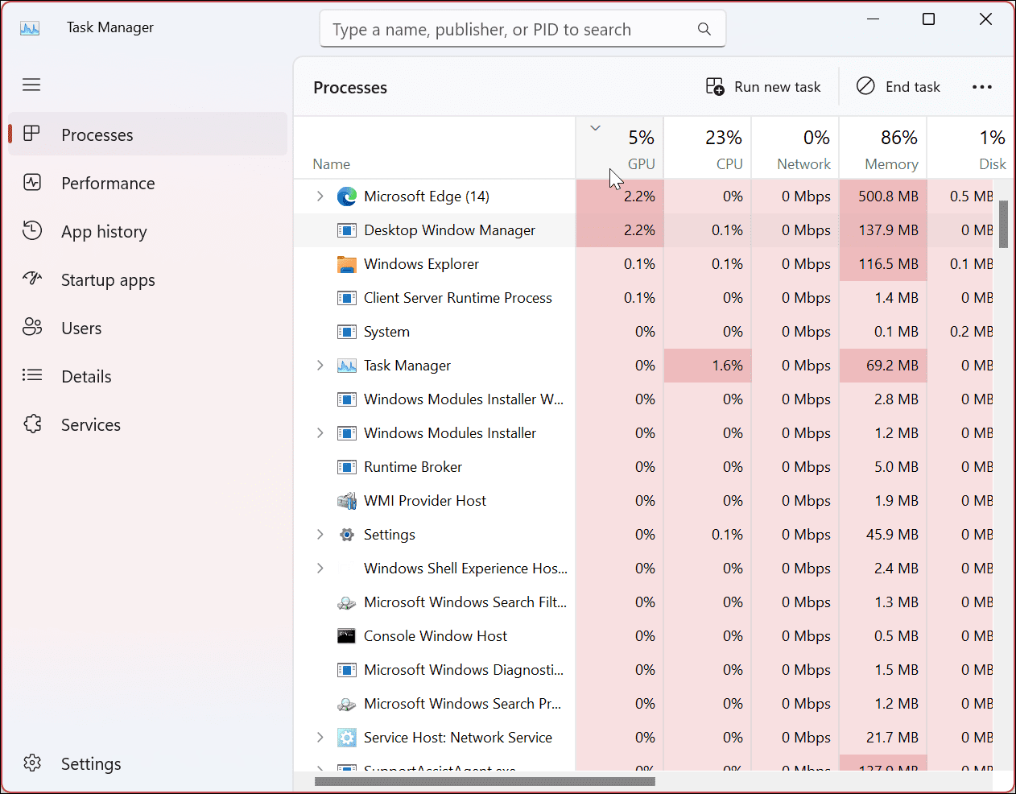Click the 21.7 MB memory cell
This screenshot has height=794, width=1016.
tap(883, 738)
